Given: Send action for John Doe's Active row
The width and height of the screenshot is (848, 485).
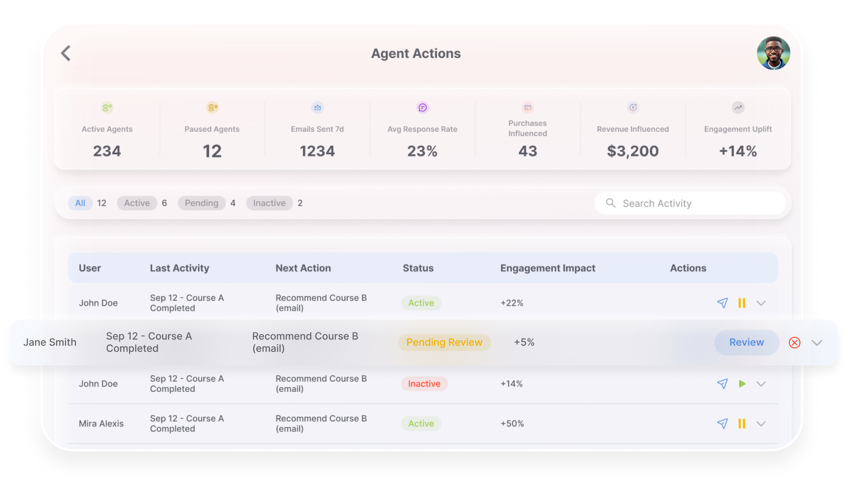Looking at the screenshot, I should pos(722,303).
